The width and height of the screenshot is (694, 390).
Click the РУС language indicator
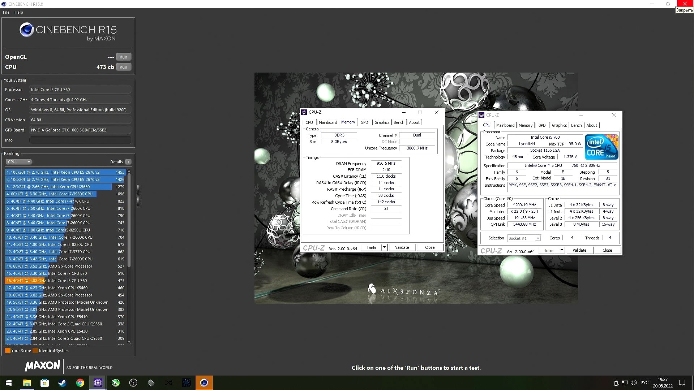644,383
